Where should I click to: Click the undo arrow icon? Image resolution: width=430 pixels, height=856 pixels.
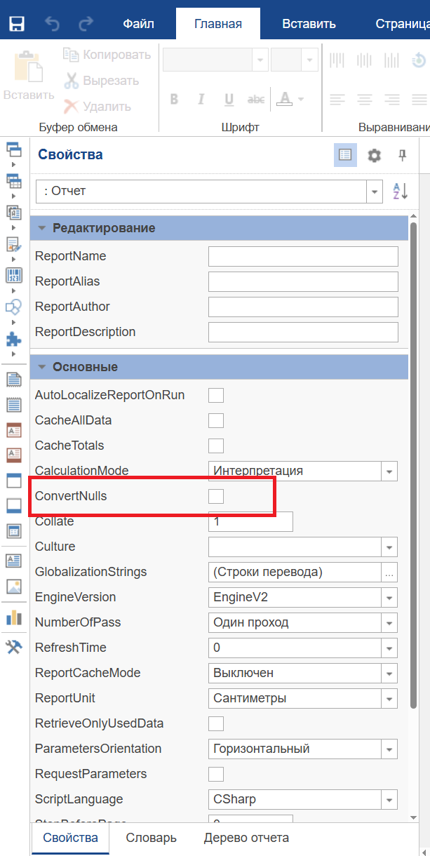pos(52,24)
